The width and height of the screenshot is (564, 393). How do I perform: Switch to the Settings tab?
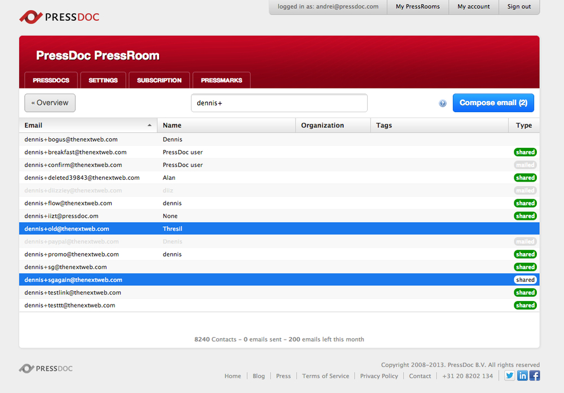click(x=103, y=80)
